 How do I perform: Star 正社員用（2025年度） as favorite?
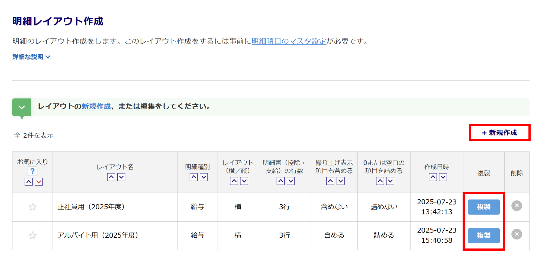pyautogui.click(x=33, y=207)
